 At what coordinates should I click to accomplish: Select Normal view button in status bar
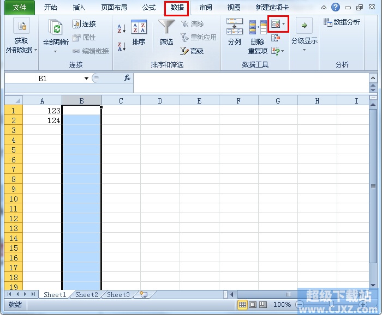[243, 305]
